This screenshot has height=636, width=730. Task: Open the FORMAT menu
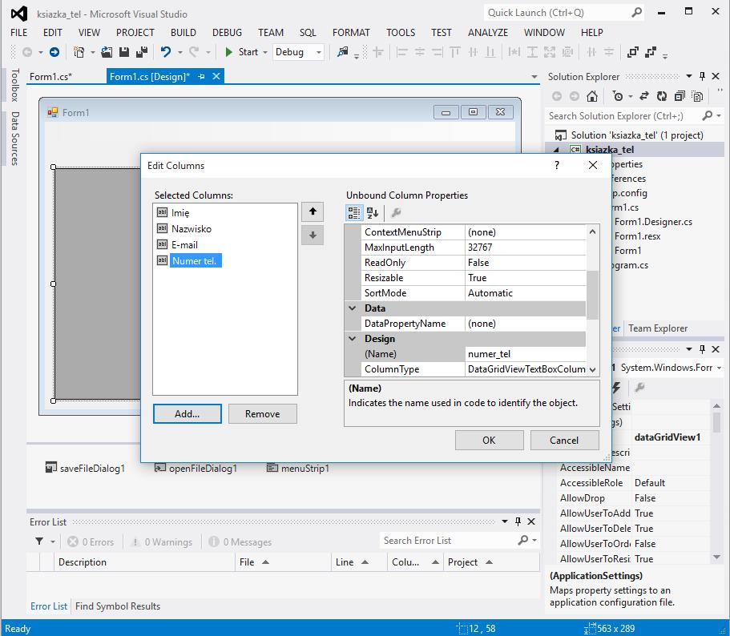point(351,33)
